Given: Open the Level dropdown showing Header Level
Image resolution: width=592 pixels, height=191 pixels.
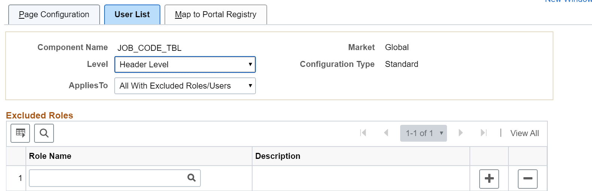Looking at the screenshot, I should [185, 64].
